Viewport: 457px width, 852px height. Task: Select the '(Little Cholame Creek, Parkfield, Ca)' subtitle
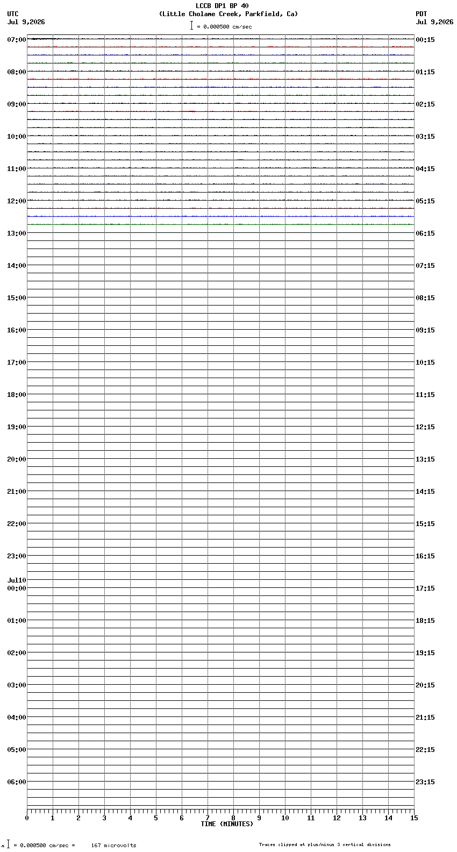pyautogui.click(x=228, y=14)
